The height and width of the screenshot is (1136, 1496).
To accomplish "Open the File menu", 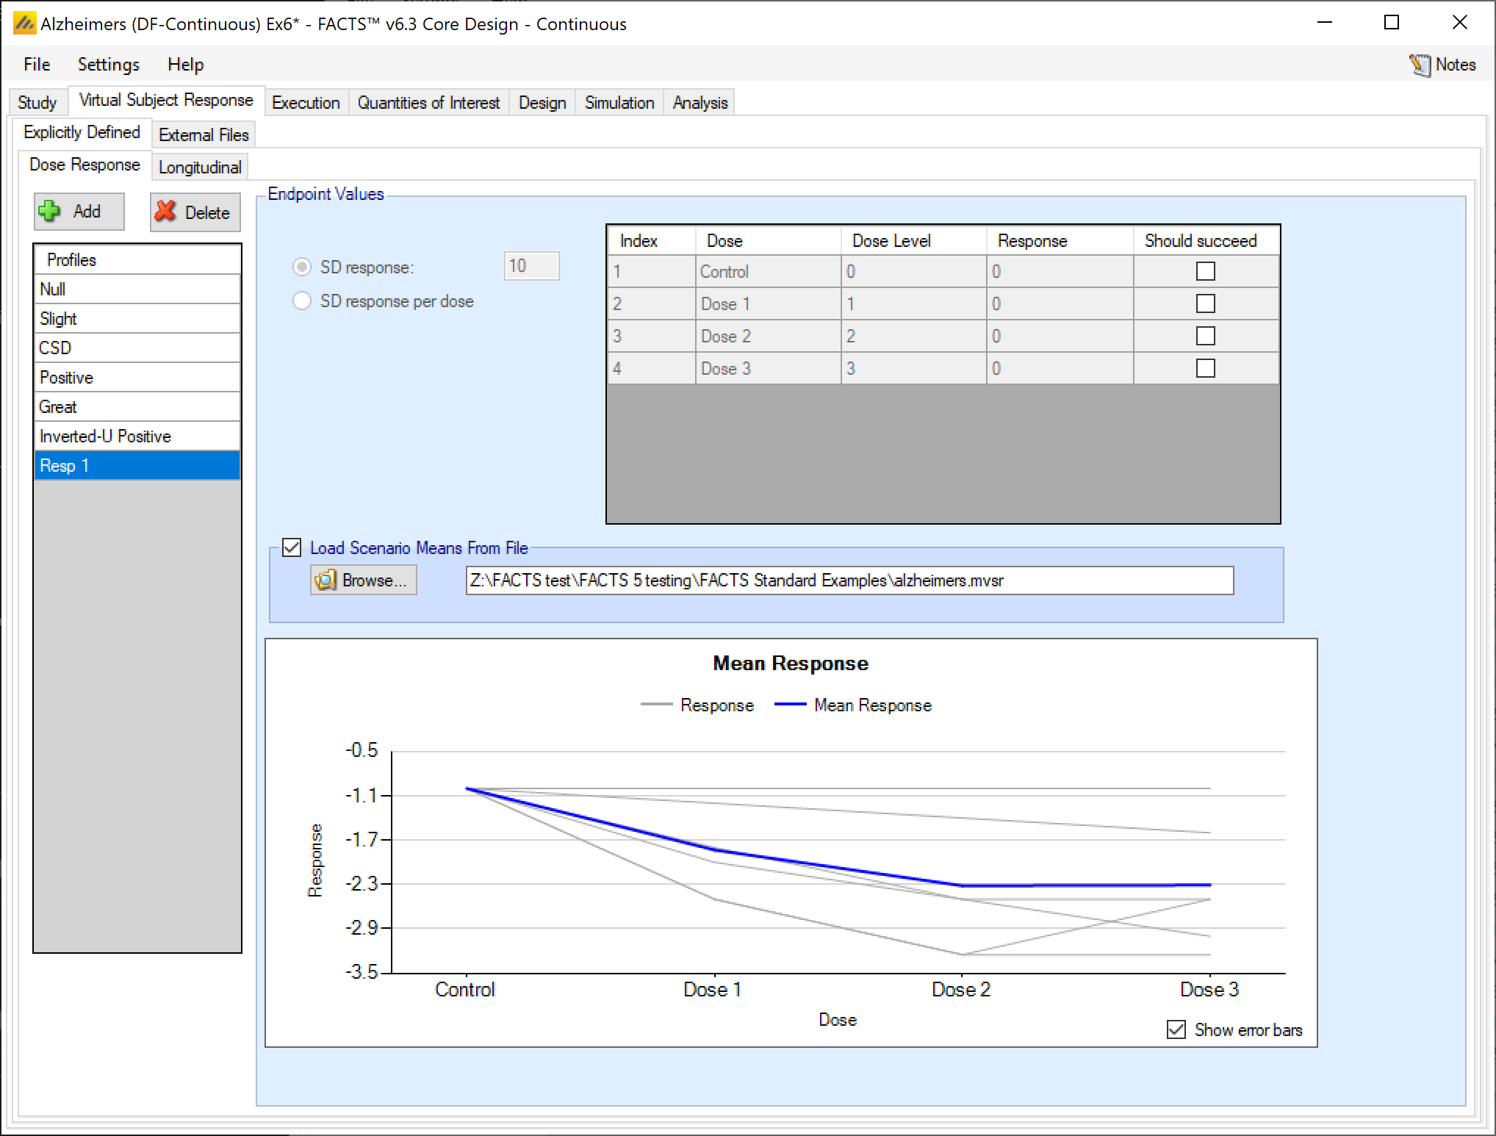I will [x=37, y=65].
